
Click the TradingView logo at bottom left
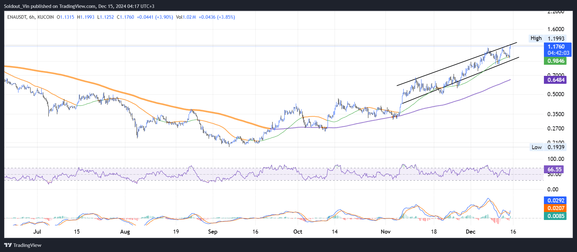coord(23,245)
